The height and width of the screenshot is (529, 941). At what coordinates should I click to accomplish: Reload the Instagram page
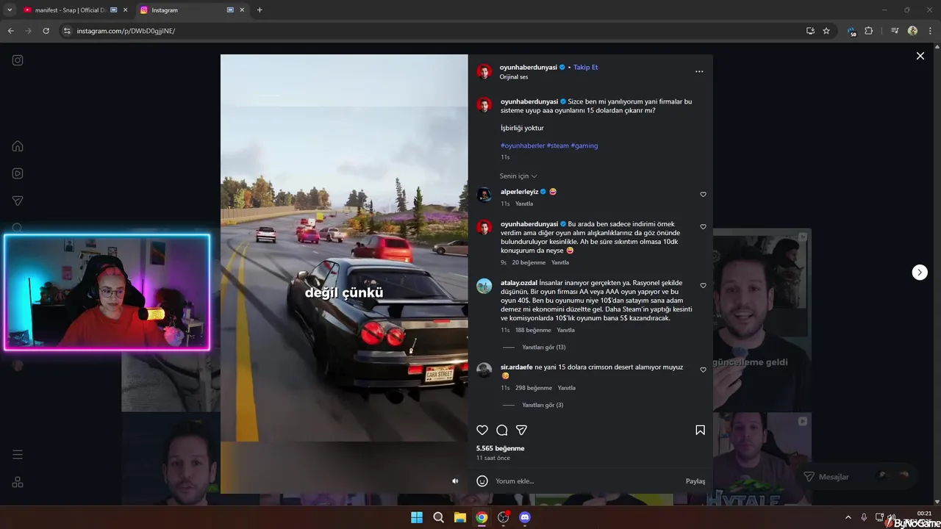pyautogui.click(x=46, y=31)
